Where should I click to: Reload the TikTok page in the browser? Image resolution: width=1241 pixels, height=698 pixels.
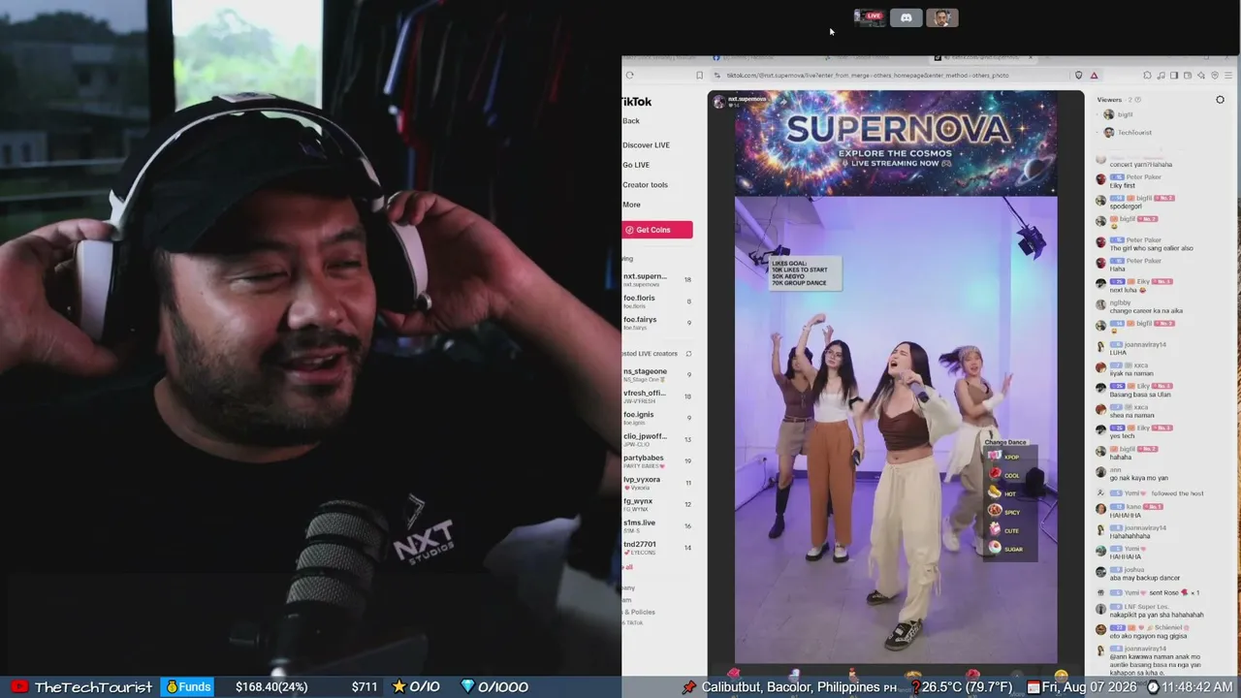(x=630, y=76)
